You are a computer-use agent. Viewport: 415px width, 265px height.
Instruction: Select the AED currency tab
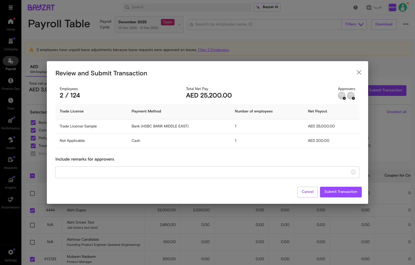[x=36, y=69]
